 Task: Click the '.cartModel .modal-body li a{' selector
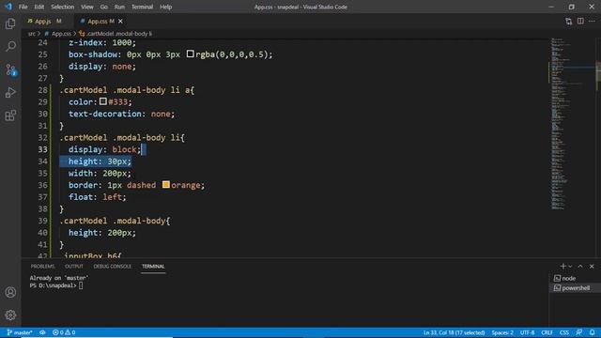pyautogui.click(x=127, y=90)
